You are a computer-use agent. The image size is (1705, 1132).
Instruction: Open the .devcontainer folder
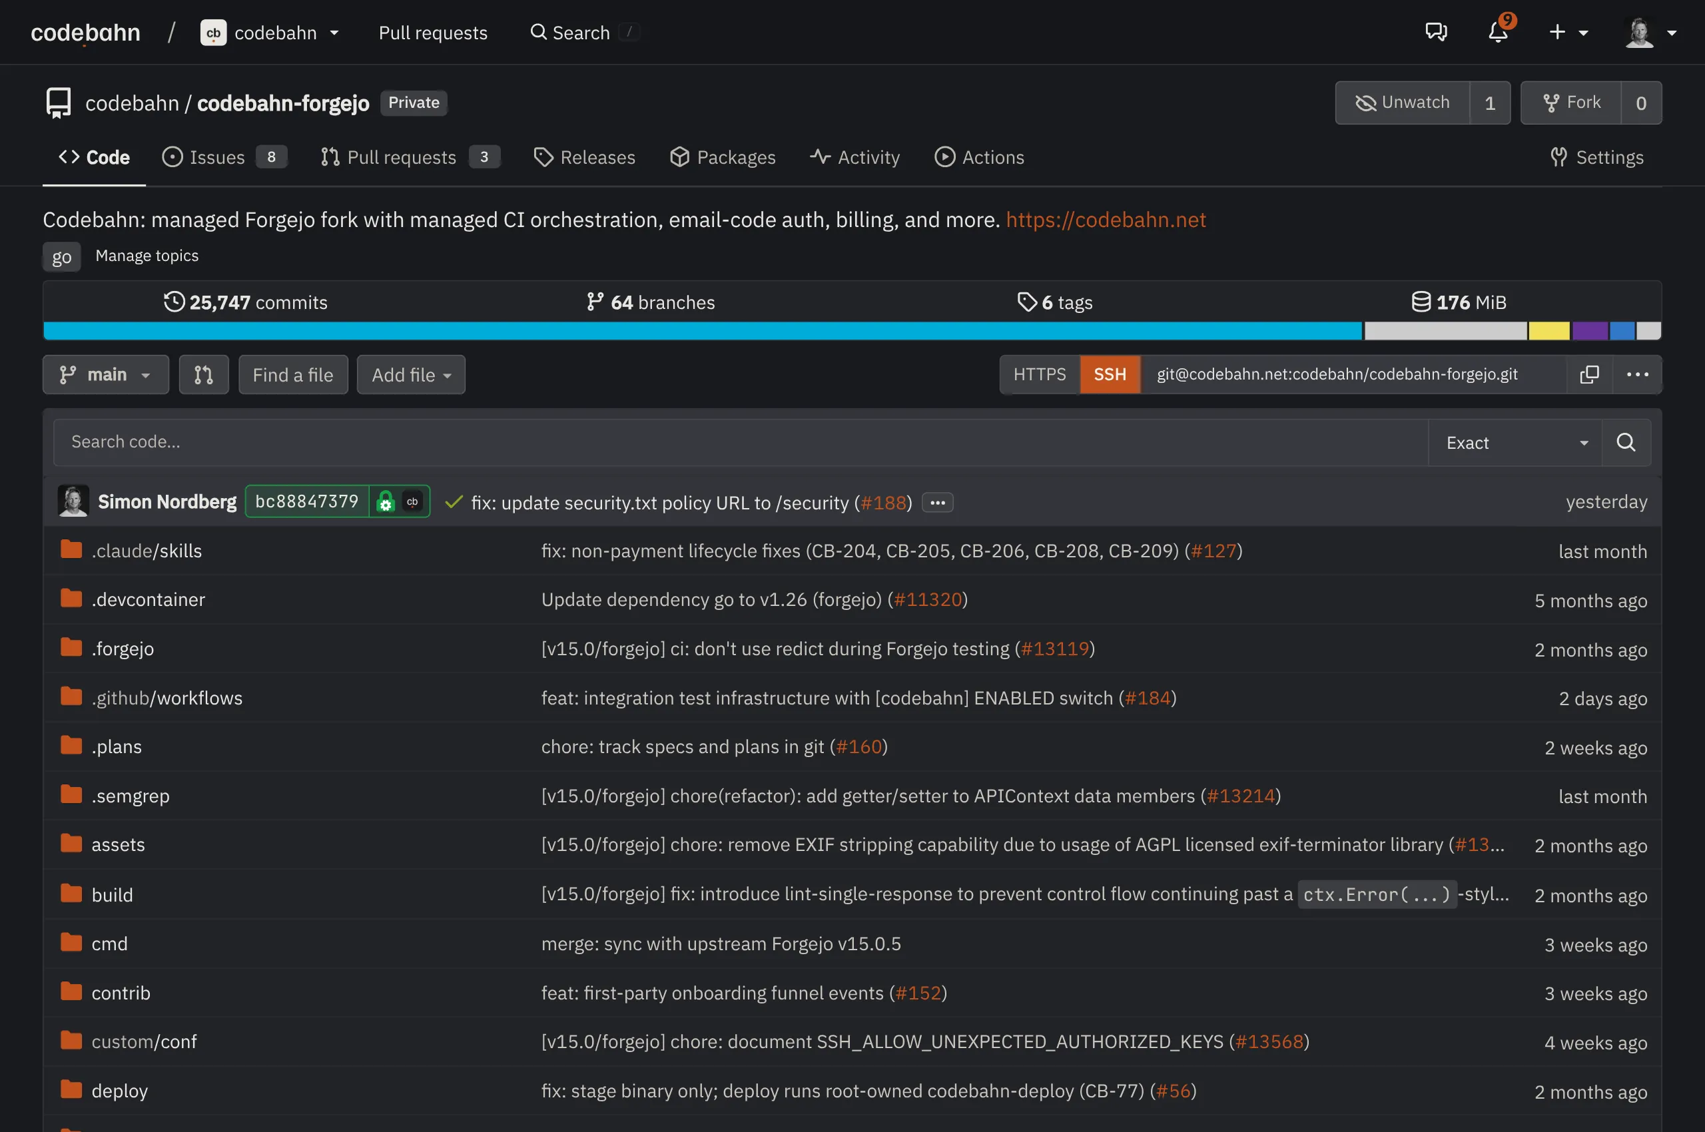coord(148,599)
